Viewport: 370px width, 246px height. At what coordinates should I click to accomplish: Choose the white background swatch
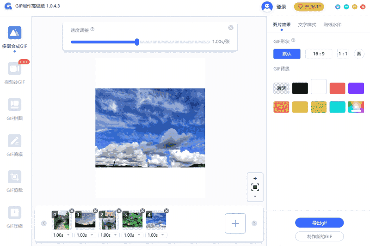coord(319,87)
